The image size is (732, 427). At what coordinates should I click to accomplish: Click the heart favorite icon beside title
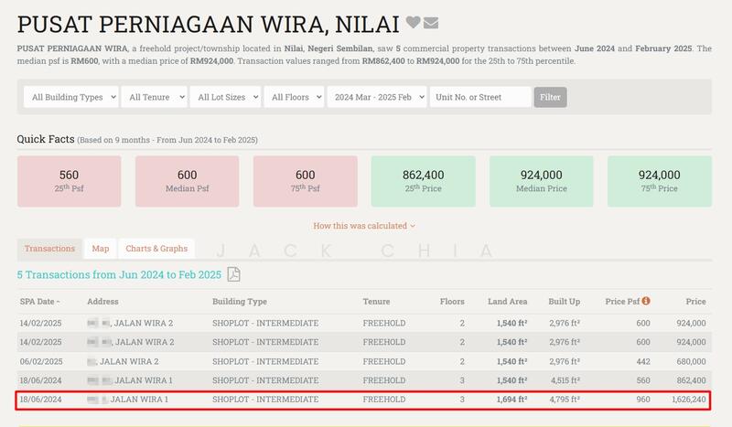[413, 23]
